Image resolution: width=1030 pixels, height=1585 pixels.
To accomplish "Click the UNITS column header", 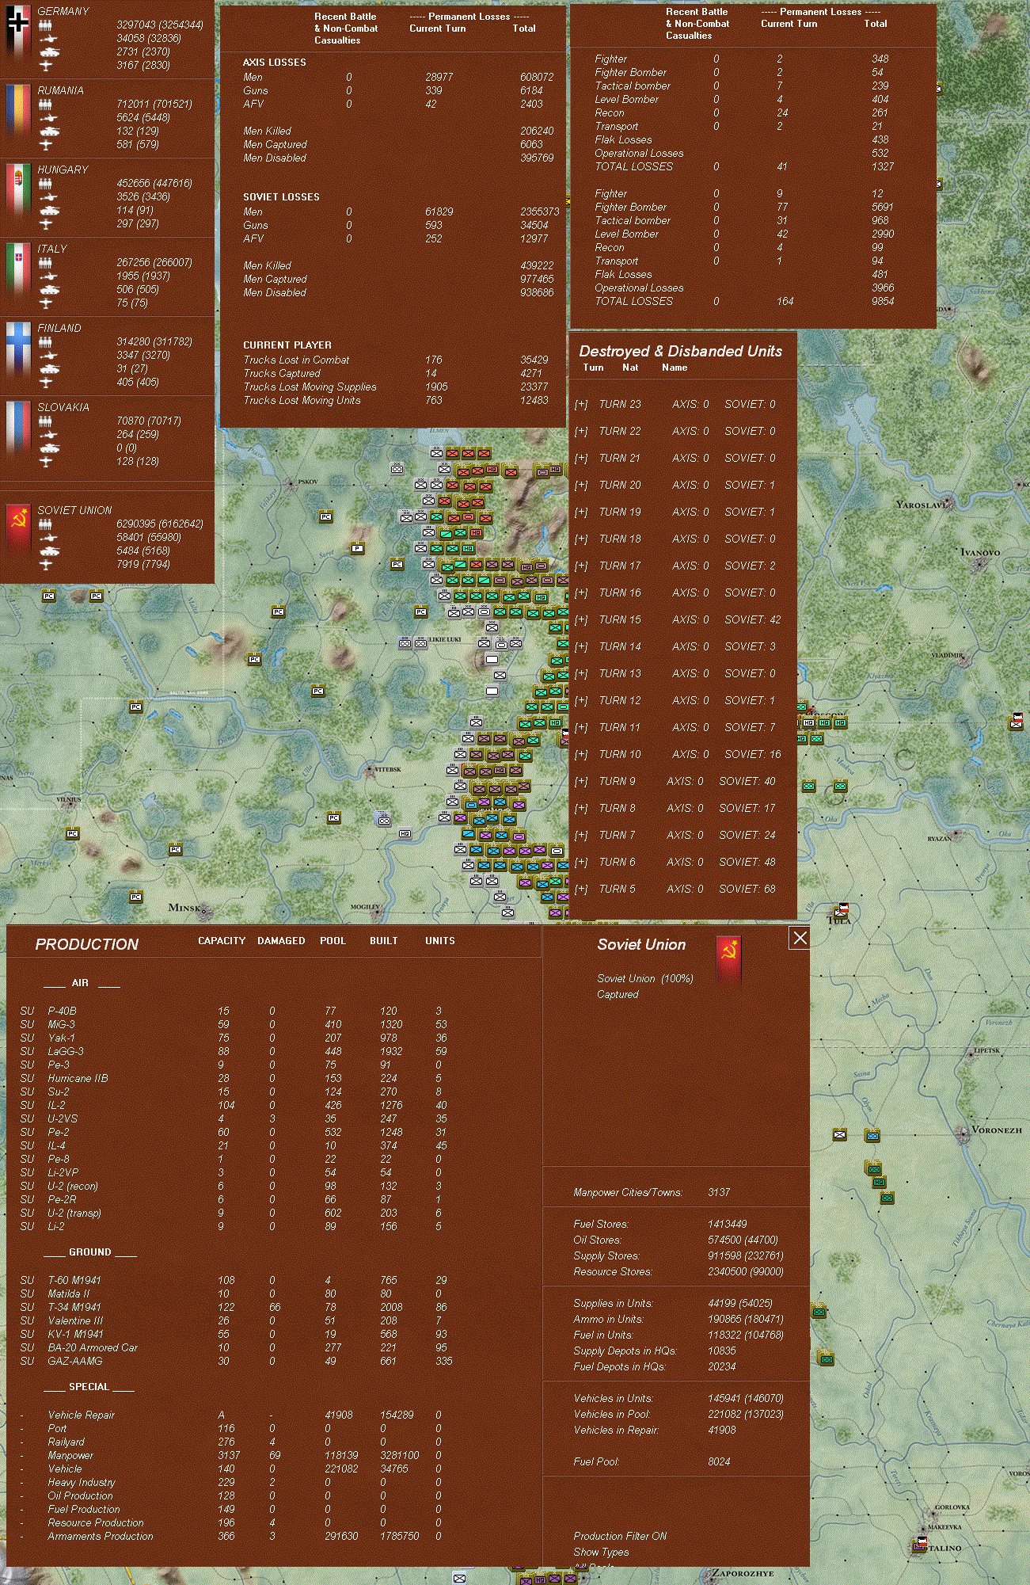I will [440, 941].
